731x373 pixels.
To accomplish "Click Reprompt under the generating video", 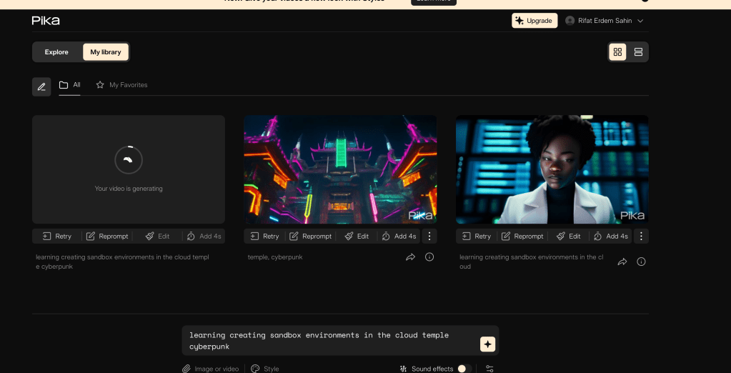I will (x=107, y=237).
